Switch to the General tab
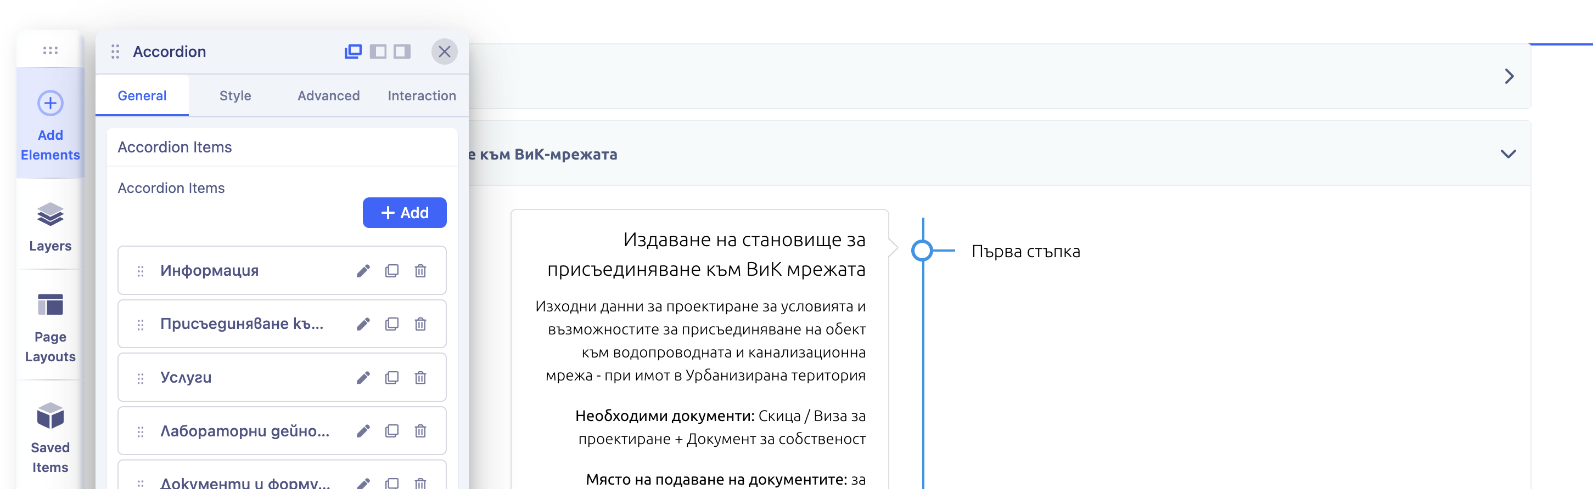The height and width of the screenshot is (489, 1593). 142,96
